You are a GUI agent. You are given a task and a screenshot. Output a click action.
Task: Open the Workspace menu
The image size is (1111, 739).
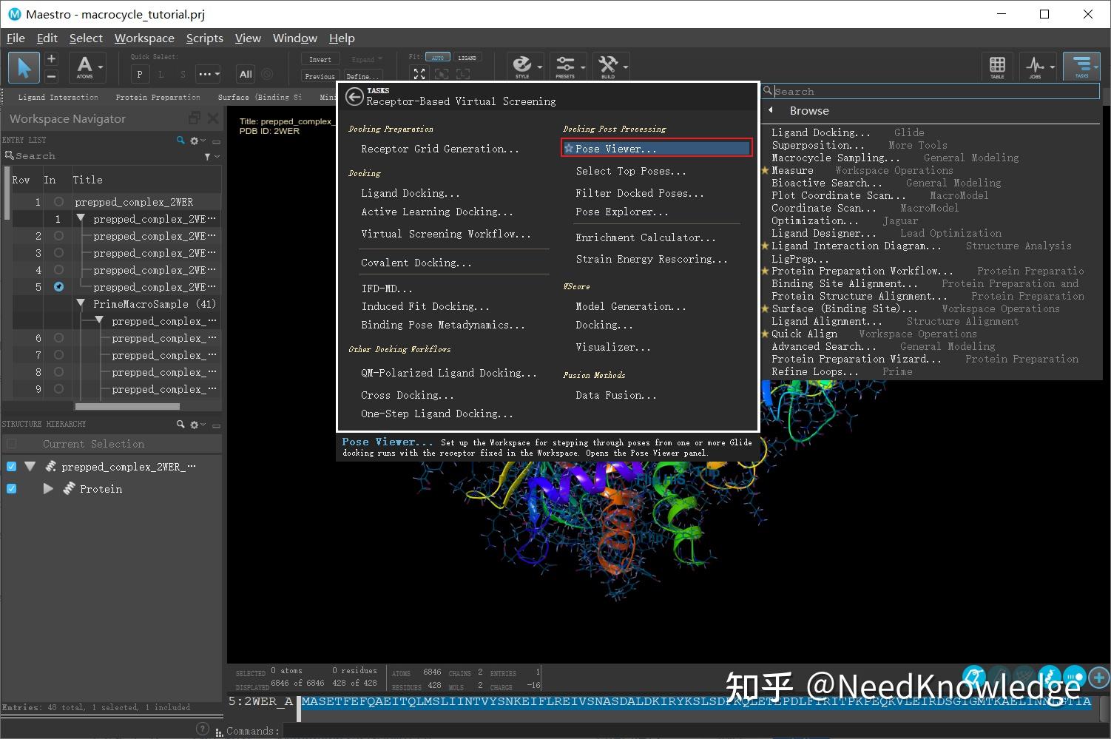(x=144, y=38)
